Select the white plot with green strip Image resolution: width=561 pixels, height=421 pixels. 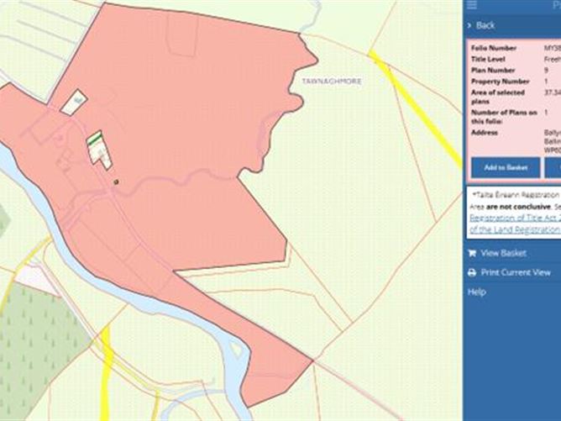tap(99, 150)
